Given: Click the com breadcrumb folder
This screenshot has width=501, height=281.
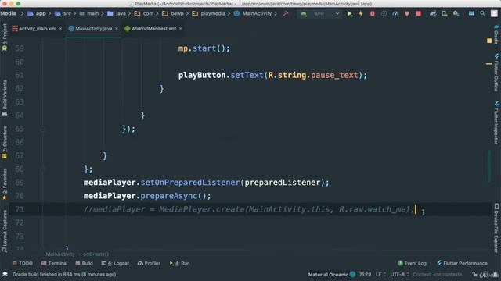Looking at the screenshot, I should pyautogui.click(x=144, y=14).
